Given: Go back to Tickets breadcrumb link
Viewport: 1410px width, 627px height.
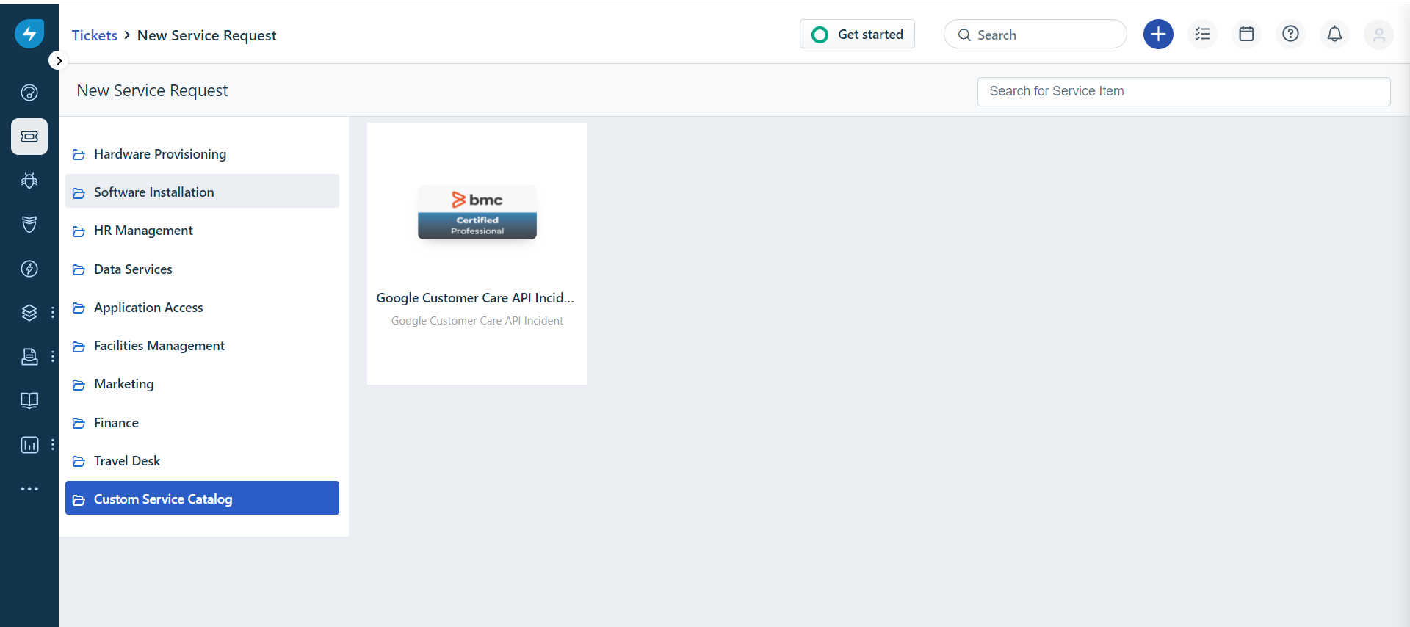Looking at the screenshot, I should click(95, 35).
